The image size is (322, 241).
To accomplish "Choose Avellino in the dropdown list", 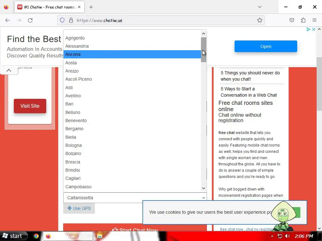I will [x=132, y=96].
